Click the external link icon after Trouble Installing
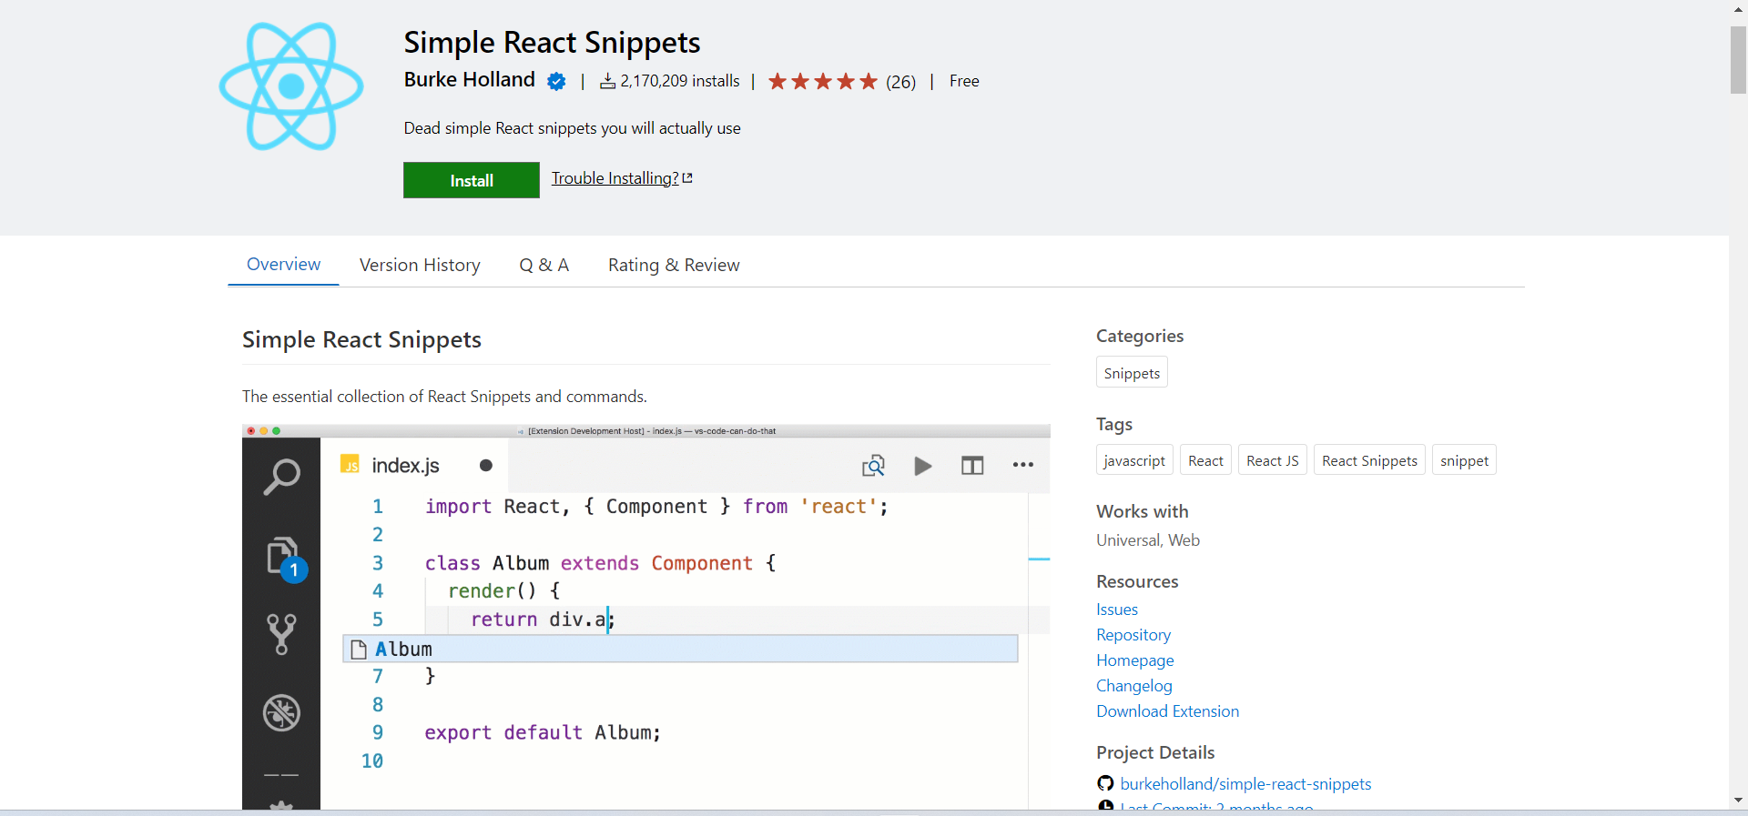The image size is (1748, 816). (x=687, y=178)
